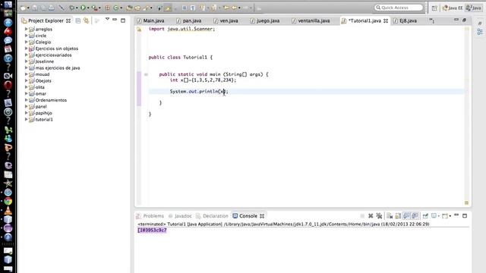Collapse All in Project Explorer

[x=78, y=20]
